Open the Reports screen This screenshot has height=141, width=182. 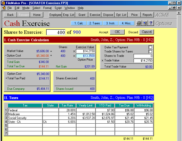[148, 15]
